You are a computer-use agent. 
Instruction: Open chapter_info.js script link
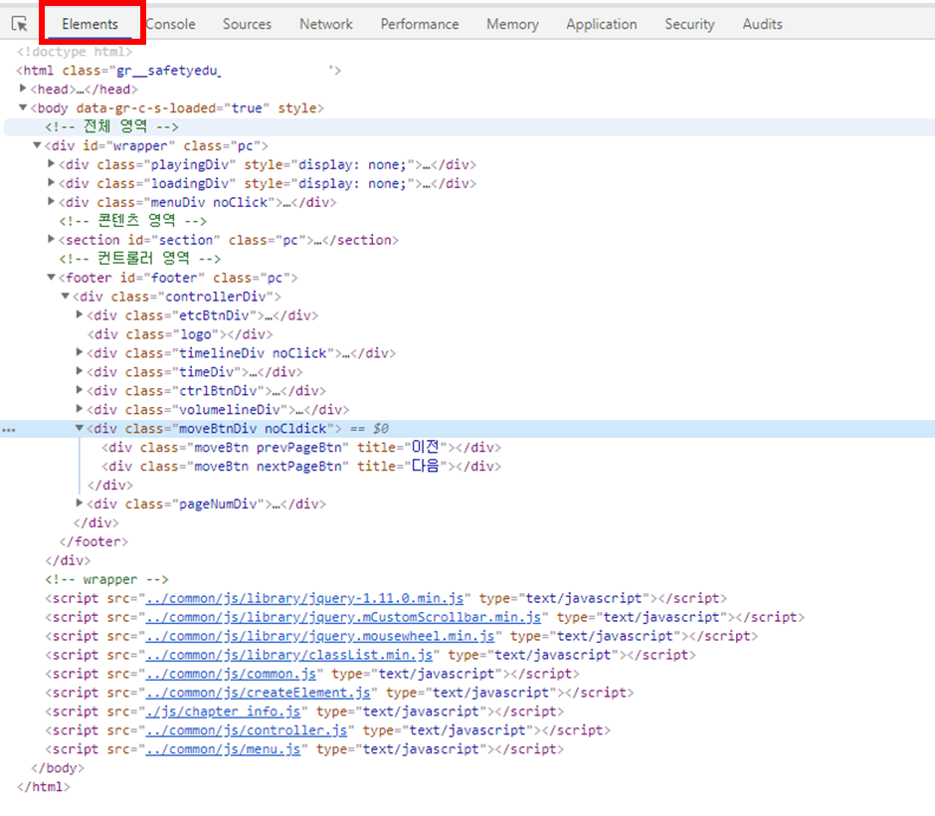click(224, 712)
